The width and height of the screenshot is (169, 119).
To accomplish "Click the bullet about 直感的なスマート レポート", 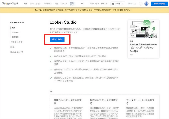I will click(86, 63).
